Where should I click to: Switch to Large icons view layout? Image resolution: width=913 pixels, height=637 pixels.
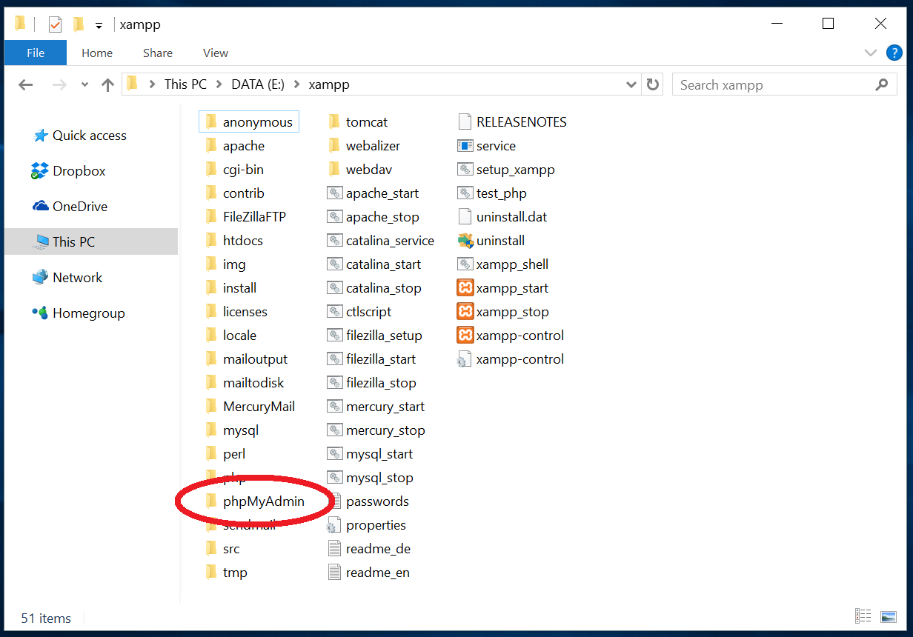pyautogui.click(x=888, y=616)
